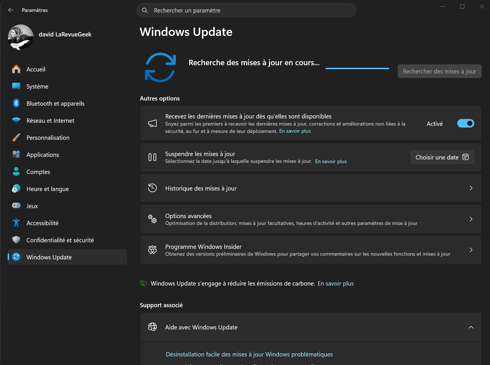Click the Applications icon in sidebar
This screenshot has height=365, width=490.
[x=16, y=155]
